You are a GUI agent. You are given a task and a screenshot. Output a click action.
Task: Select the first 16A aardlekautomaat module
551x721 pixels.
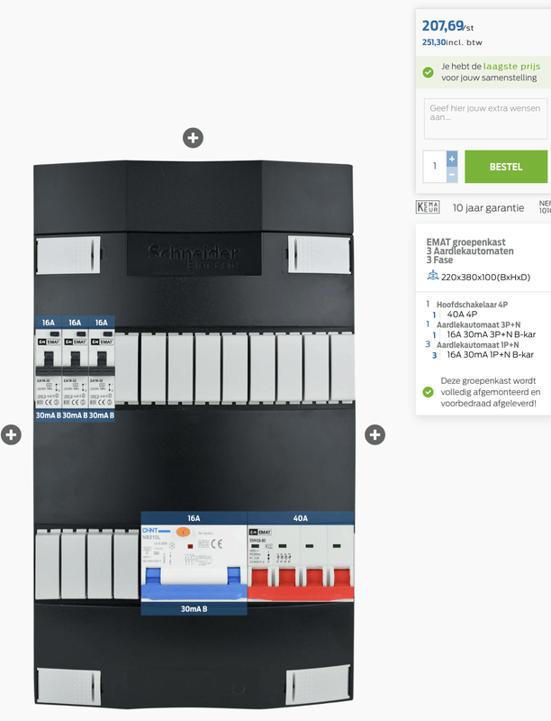coord(49,369)
